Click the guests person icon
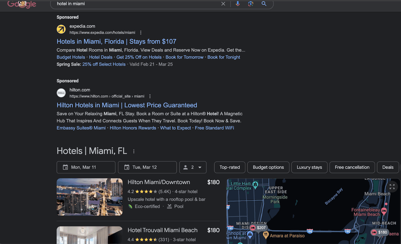The height and width of the screenshot is (244, 401). [x=185, y=167]
